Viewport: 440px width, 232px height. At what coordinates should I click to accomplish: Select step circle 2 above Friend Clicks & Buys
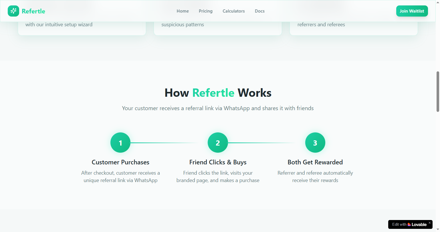(x=218, y=142)
